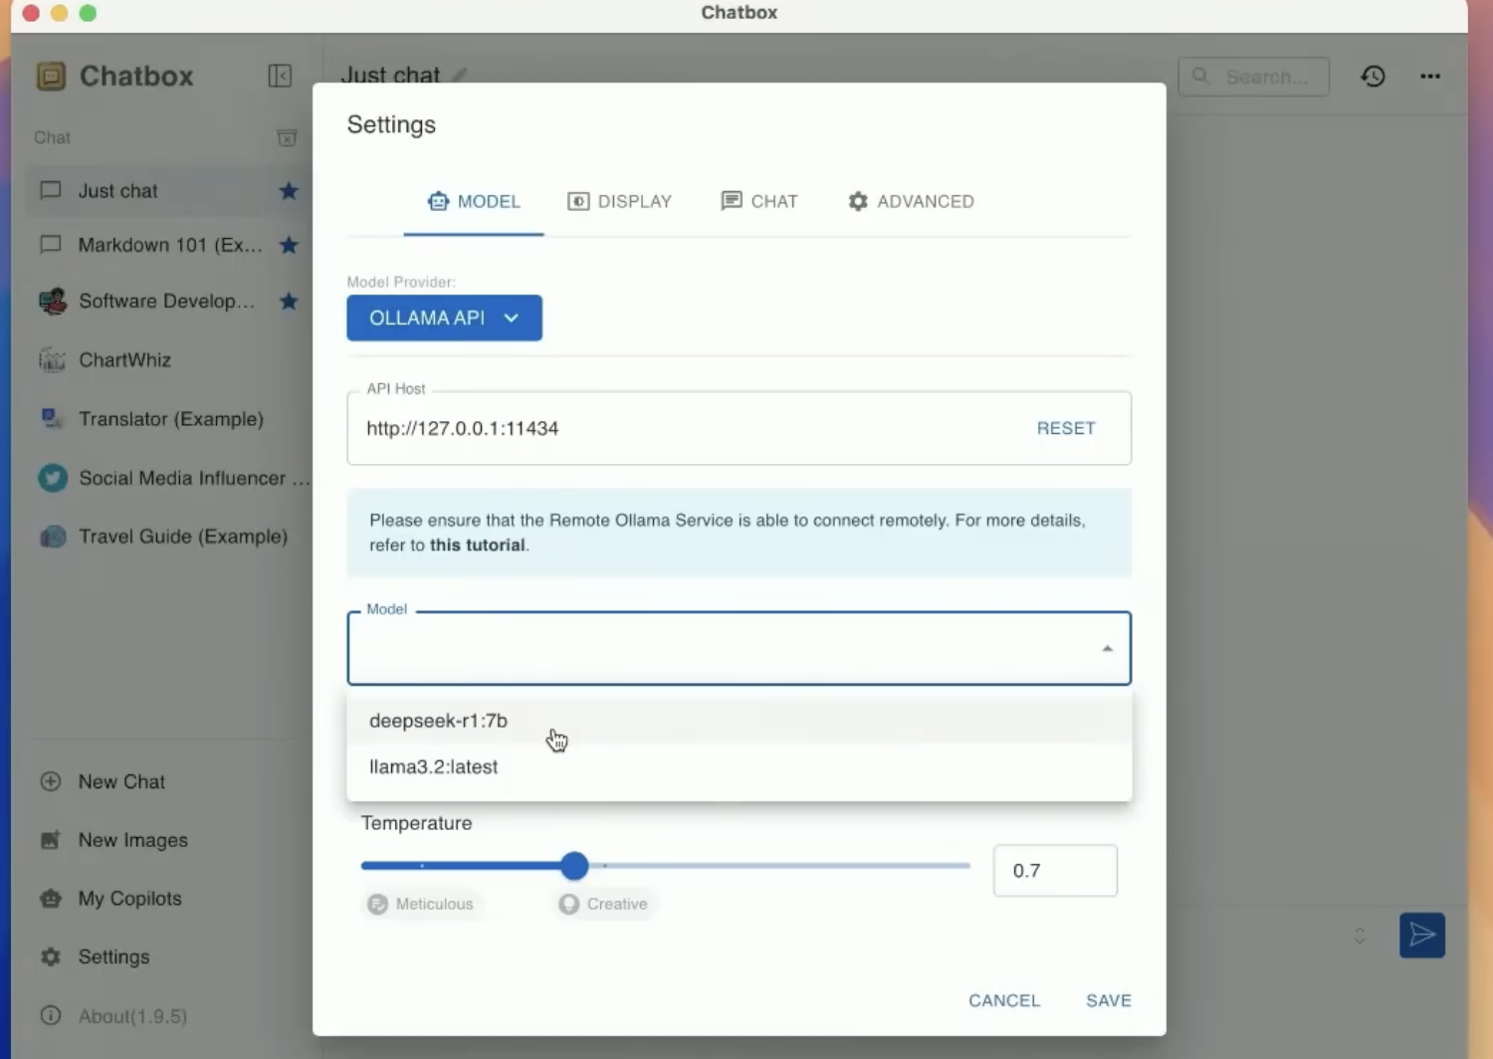Open the 'this tutorial' link
The height and width of the screenshot is (1059, 1493).
click(x=477, y=545)
